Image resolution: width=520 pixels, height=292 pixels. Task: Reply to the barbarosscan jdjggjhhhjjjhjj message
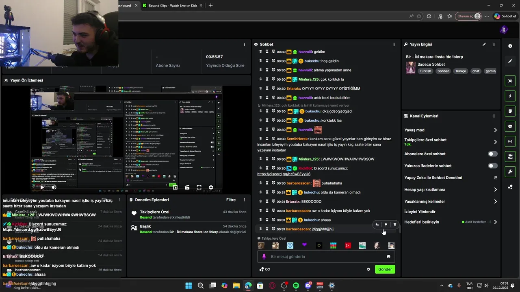point(377,225)
